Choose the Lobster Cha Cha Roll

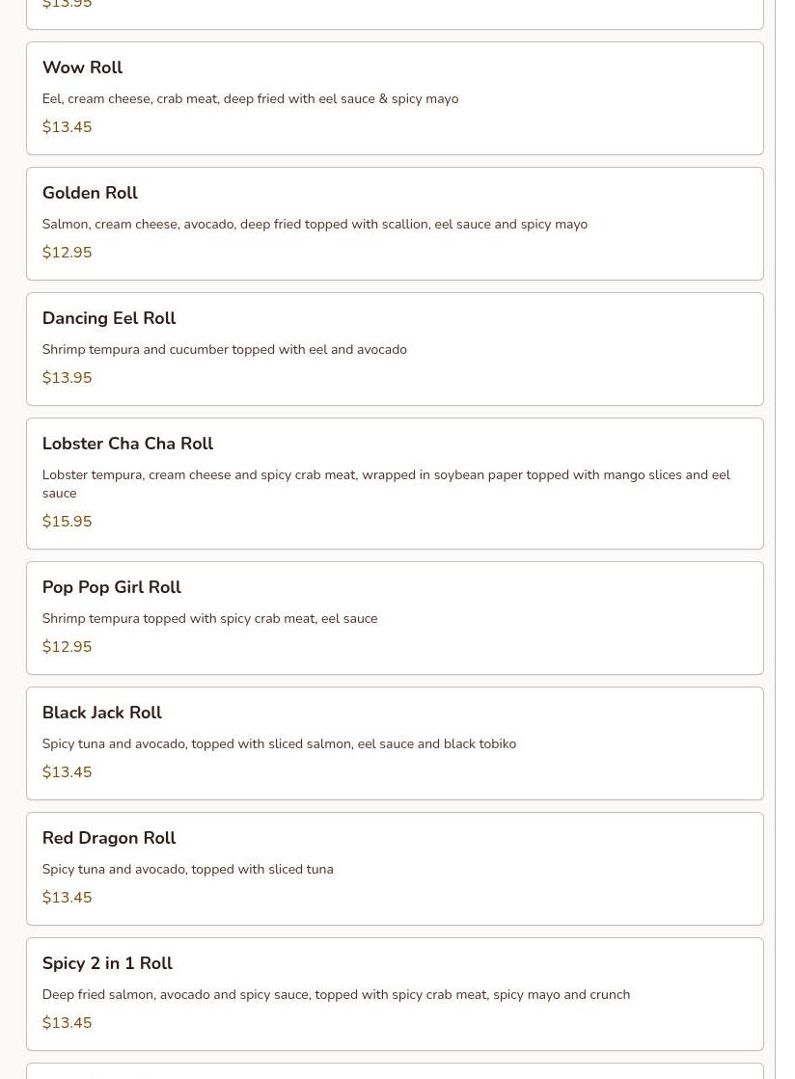(127, 444)
